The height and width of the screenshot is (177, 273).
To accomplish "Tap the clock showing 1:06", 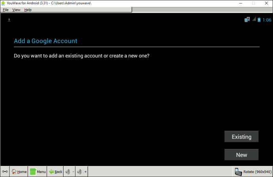I will (x=267, y=20).
